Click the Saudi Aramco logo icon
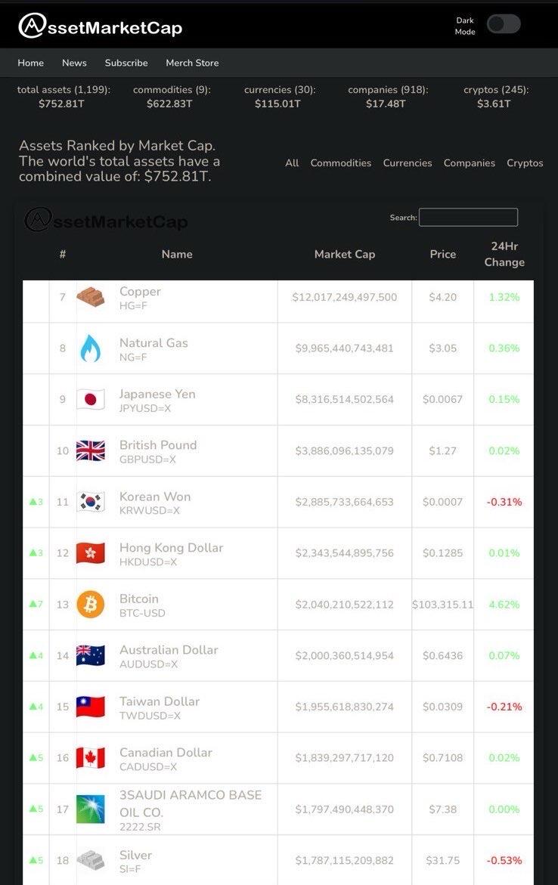The image size is (558, 885). pyautogui.click(x=91, y=809)
